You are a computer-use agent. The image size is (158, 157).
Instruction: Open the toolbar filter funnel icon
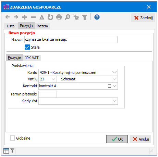pyautogui.click(x=85, y=17)
